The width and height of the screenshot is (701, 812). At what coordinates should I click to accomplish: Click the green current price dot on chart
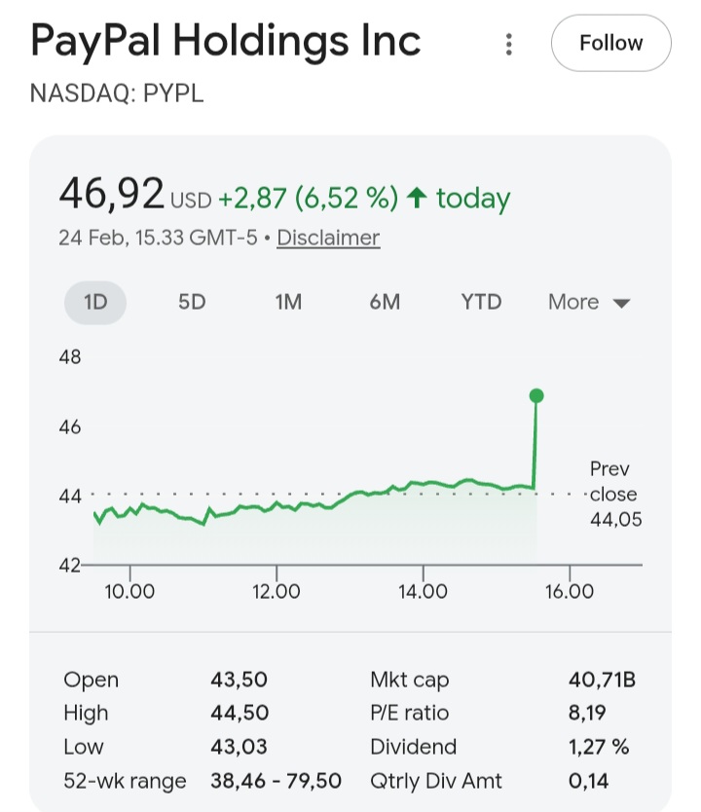click(x=535, y=395)
